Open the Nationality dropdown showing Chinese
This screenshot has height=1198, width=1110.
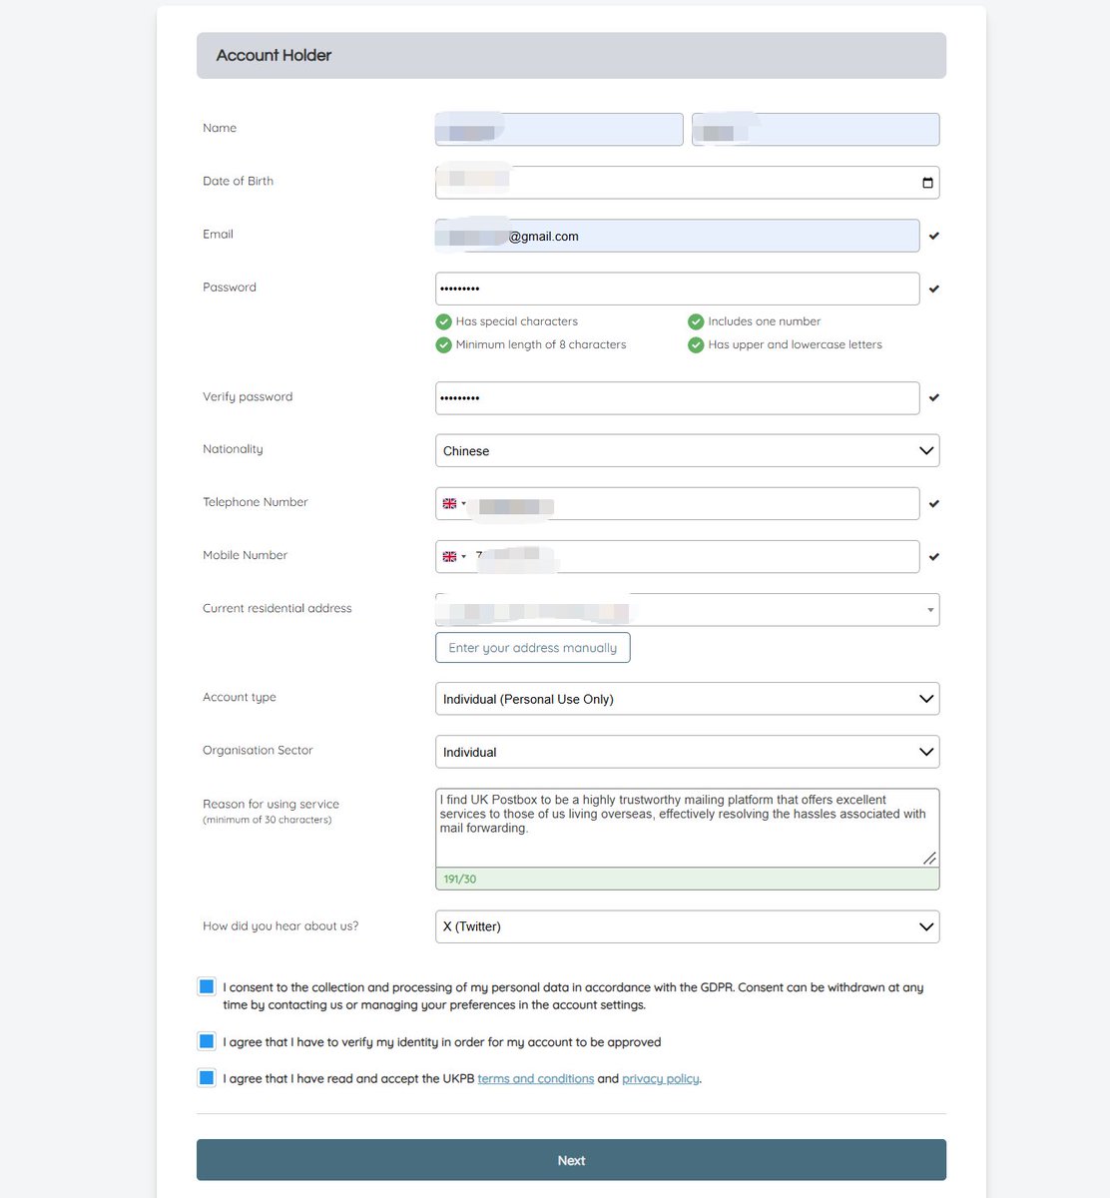click(687, 450)
